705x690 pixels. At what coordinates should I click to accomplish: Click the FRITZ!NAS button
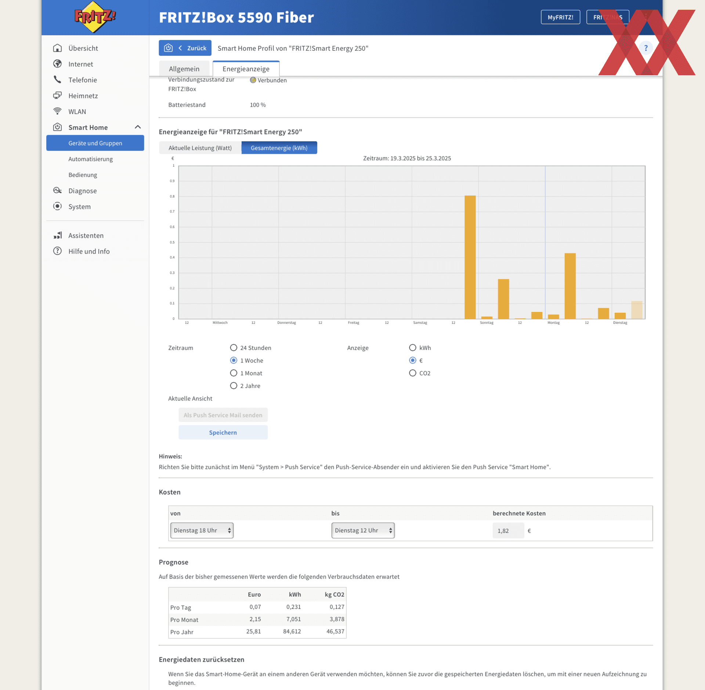(608, 17)
